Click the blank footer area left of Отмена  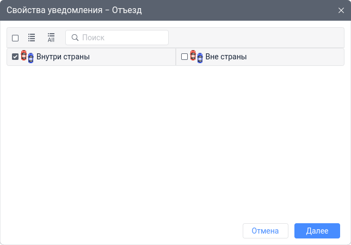(120, 231)
